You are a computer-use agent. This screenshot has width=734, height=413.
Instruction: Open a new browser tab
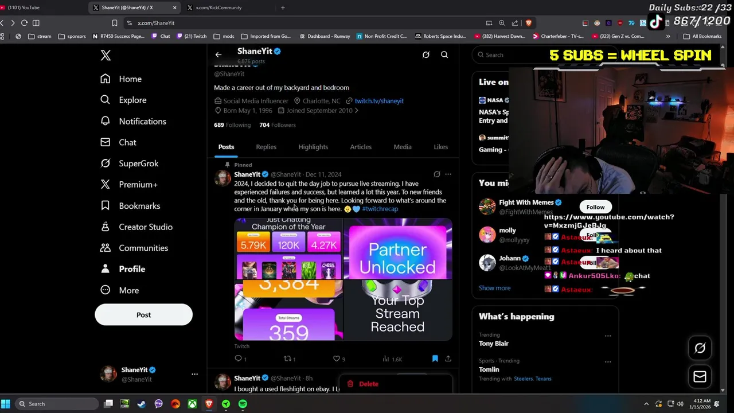(283, 7)
